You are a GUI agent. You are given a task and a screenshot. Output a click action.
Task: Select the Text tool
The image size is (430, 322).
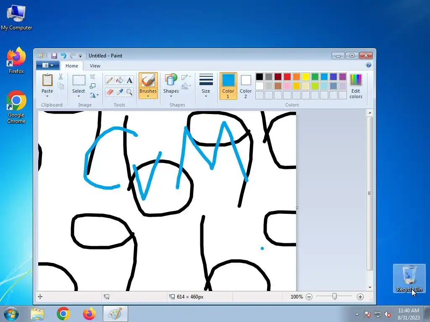(x=129, y=80)
